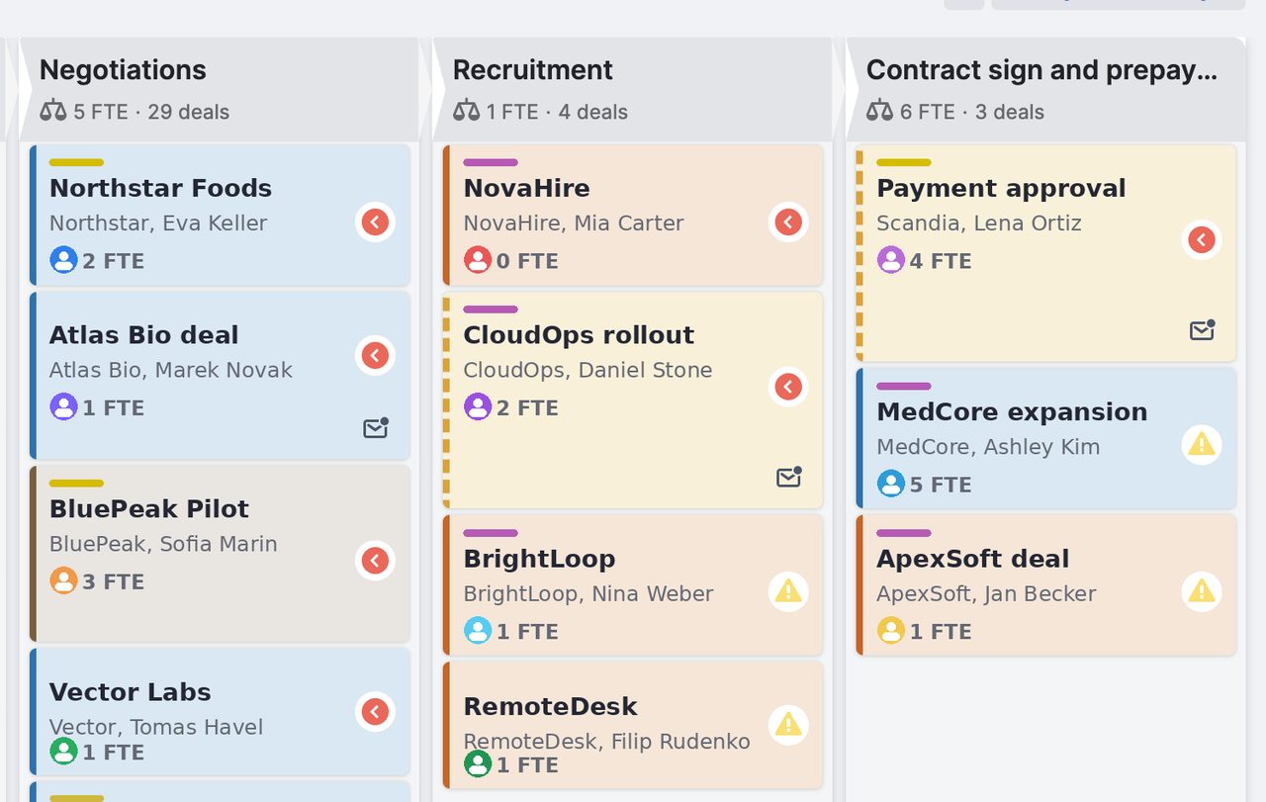Click red back arrow on Vector Labs card

(375, 711)
